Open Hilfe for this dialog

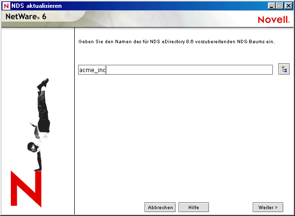194,207
